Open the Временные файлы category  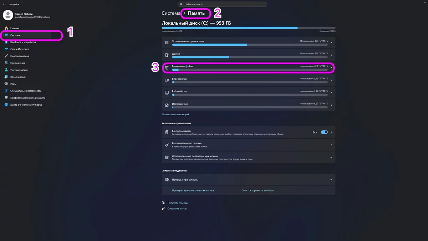coord(249,67)
